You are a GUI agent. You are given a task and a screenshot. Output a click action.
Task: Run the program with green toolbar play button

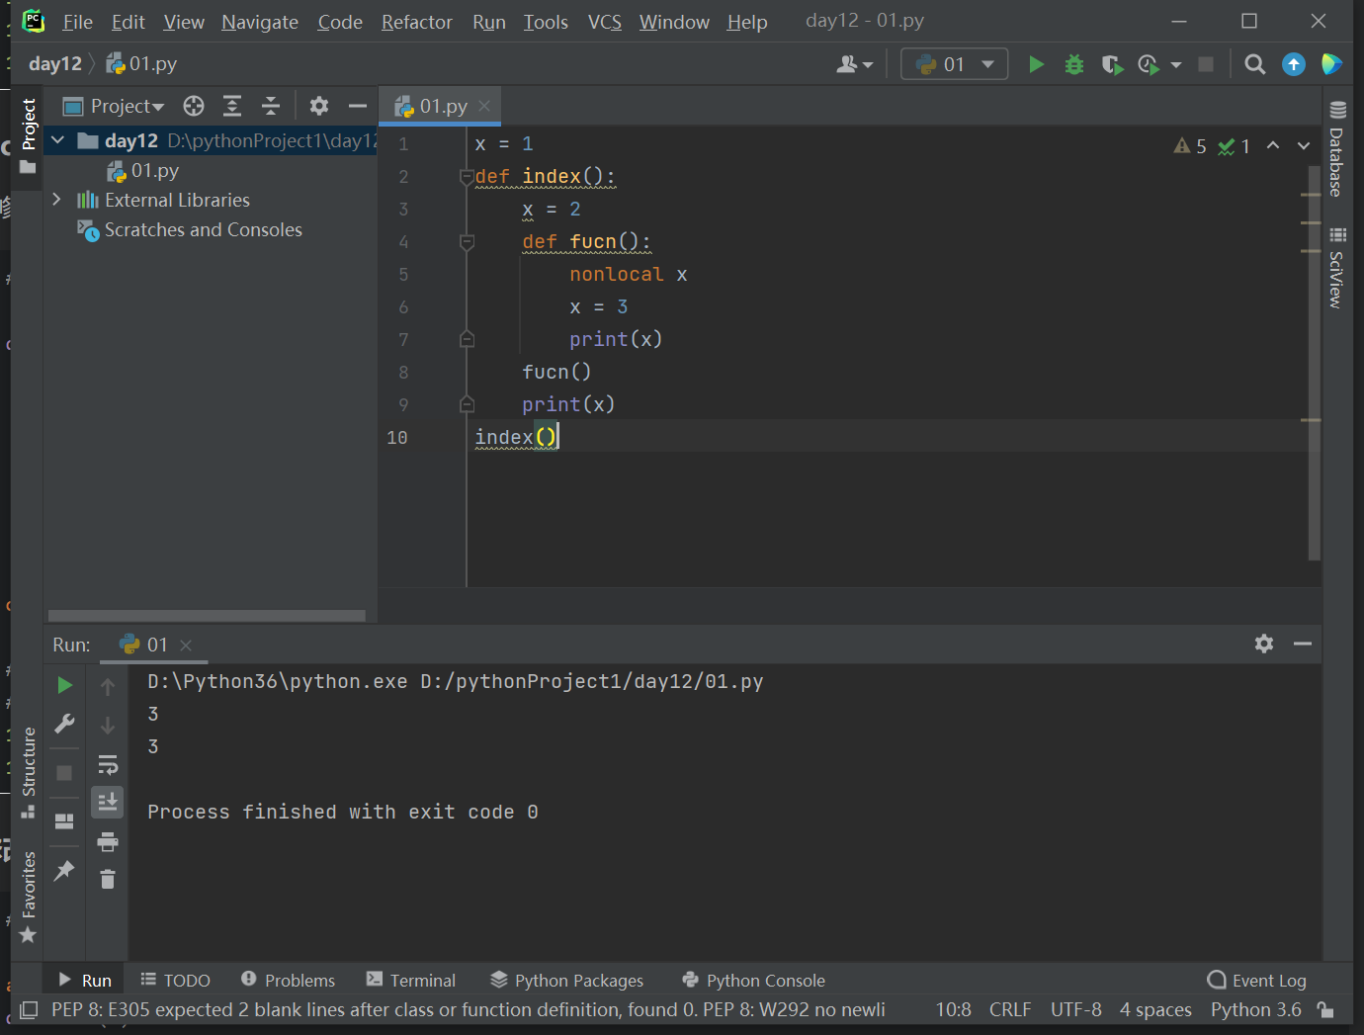pyautogui.click(x=1036, y=64)
